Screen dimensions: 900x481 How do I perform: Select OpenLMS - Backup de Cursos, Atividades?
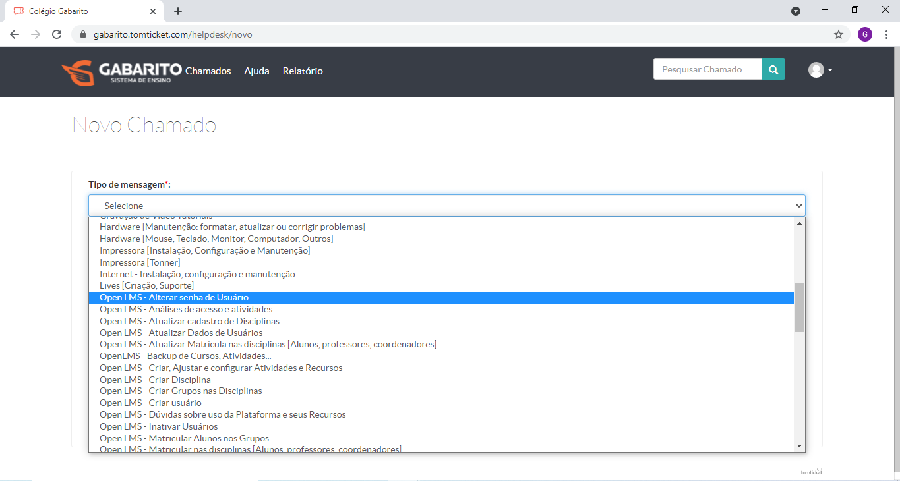click(x=441, y=356)
